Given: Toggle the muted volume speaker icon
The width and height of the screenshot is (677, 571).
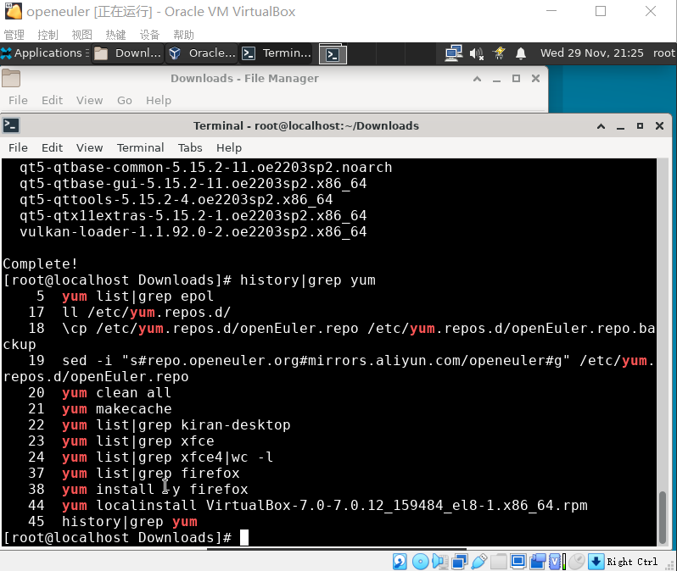Looking at the screenshot, I should (477, 53).
